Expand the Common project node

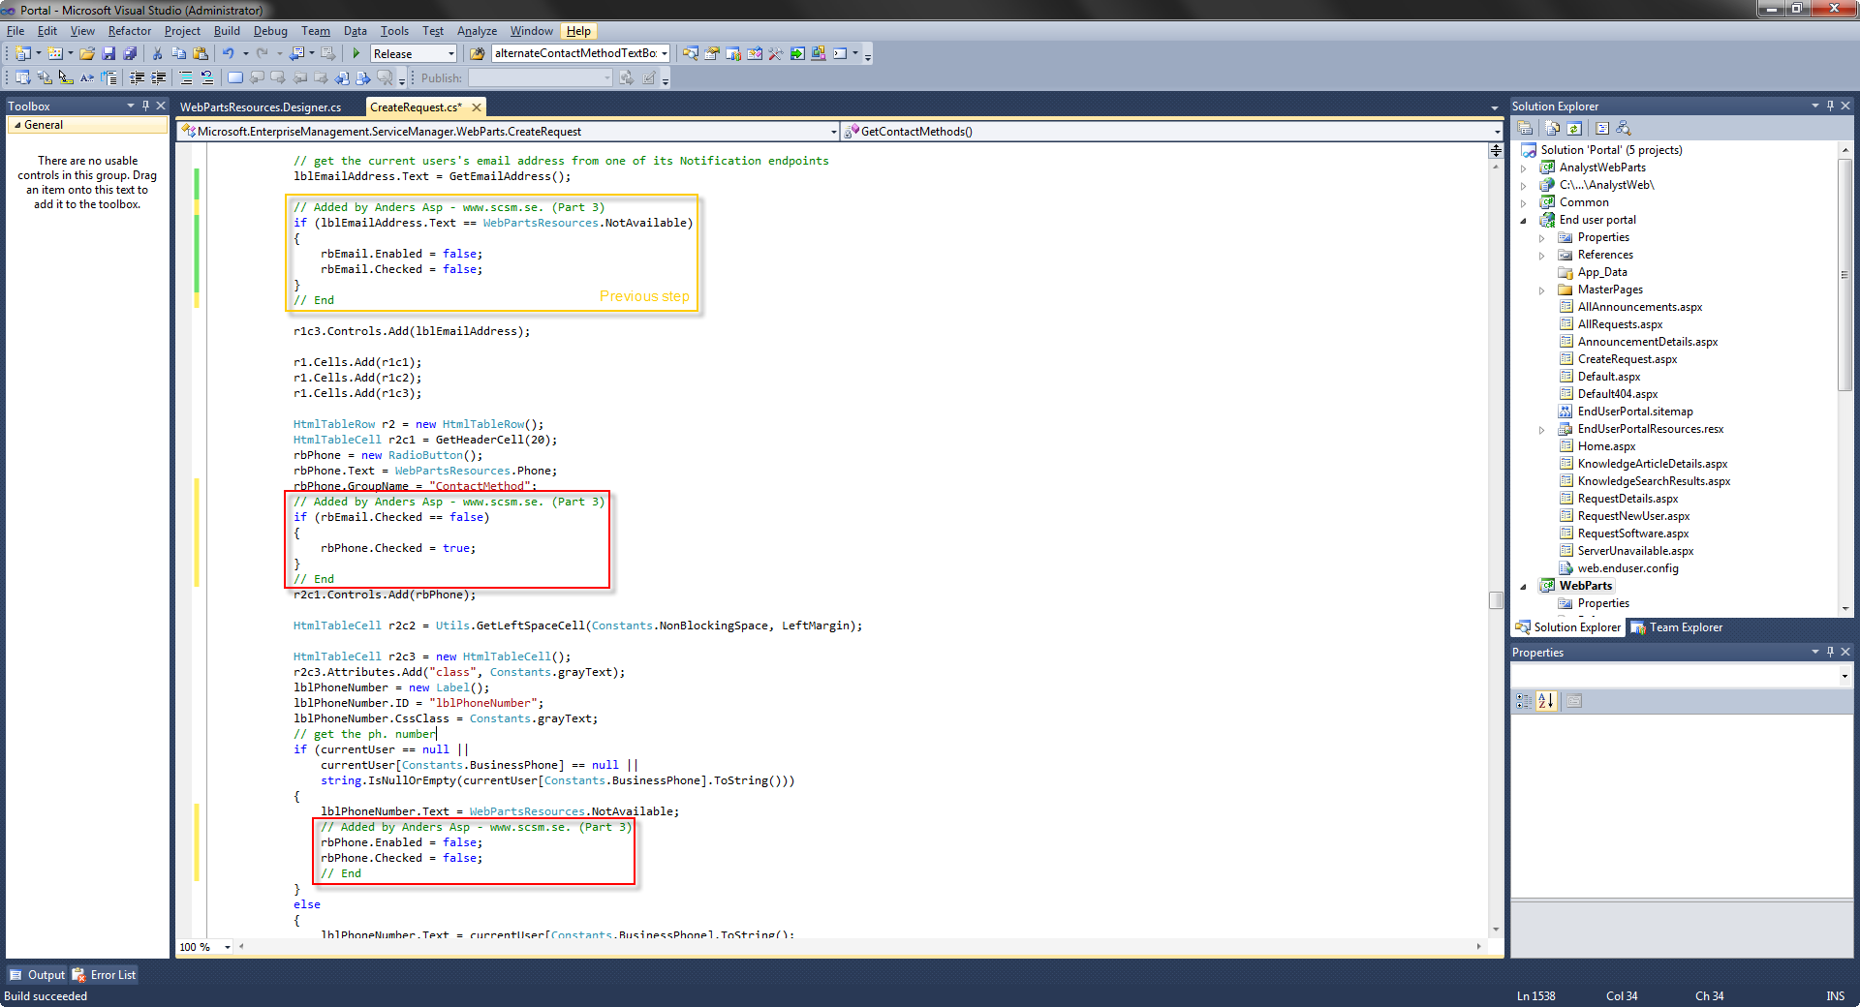tap(1524, 202)
